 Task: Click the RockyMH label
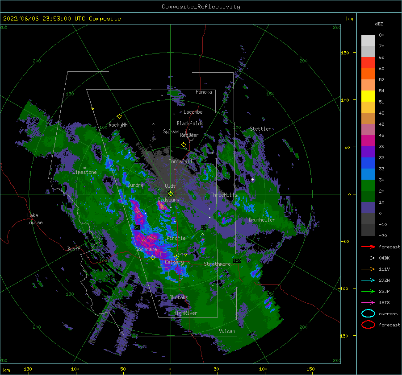tap(118, 125)
